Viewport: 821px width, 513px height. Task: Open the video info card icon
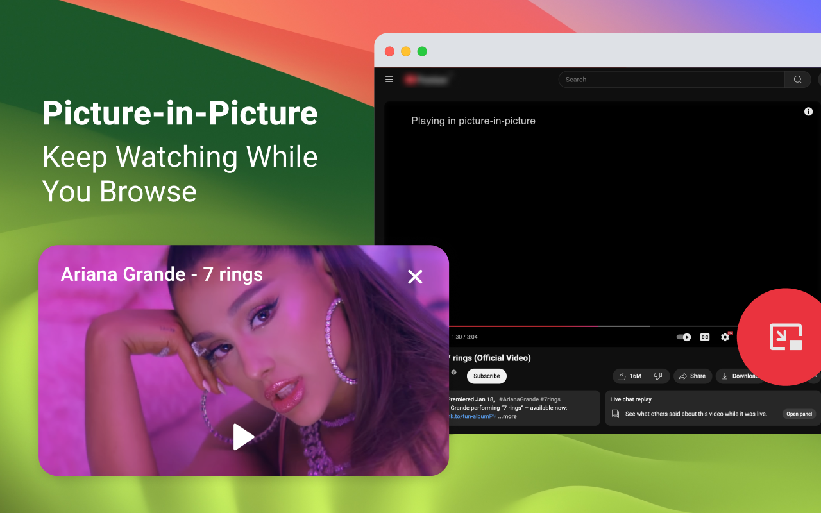808,112
